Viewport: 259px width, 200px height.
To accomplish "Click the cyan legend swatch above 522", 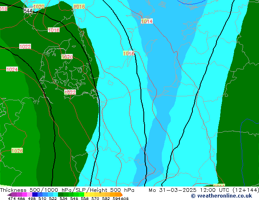I will pos(56,194).
